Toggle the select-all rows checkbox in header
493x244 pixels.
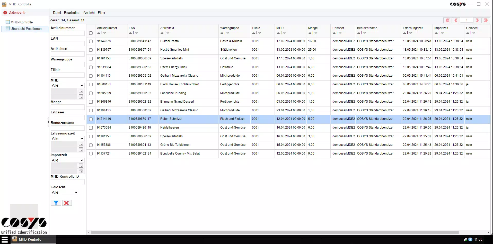point(91,33)
